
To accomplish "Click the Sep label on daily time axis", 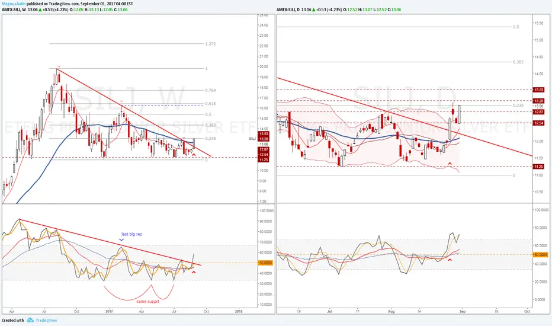I will (x=463, y=311).
